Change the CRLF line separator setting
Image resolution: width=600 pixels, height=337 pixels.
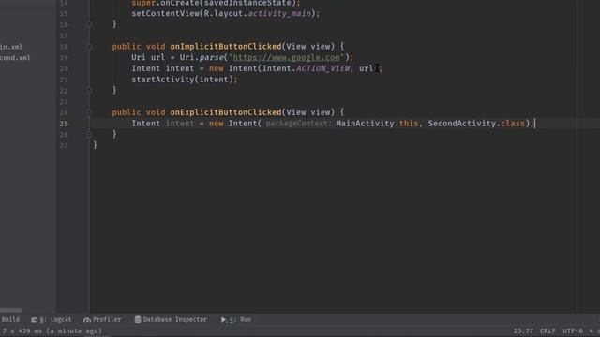[x=547, y=330]
